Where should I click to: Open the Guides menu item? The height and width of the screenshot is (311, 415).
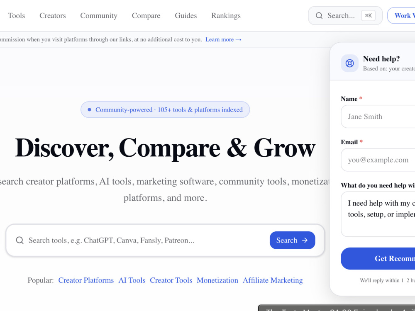(186, 16)
